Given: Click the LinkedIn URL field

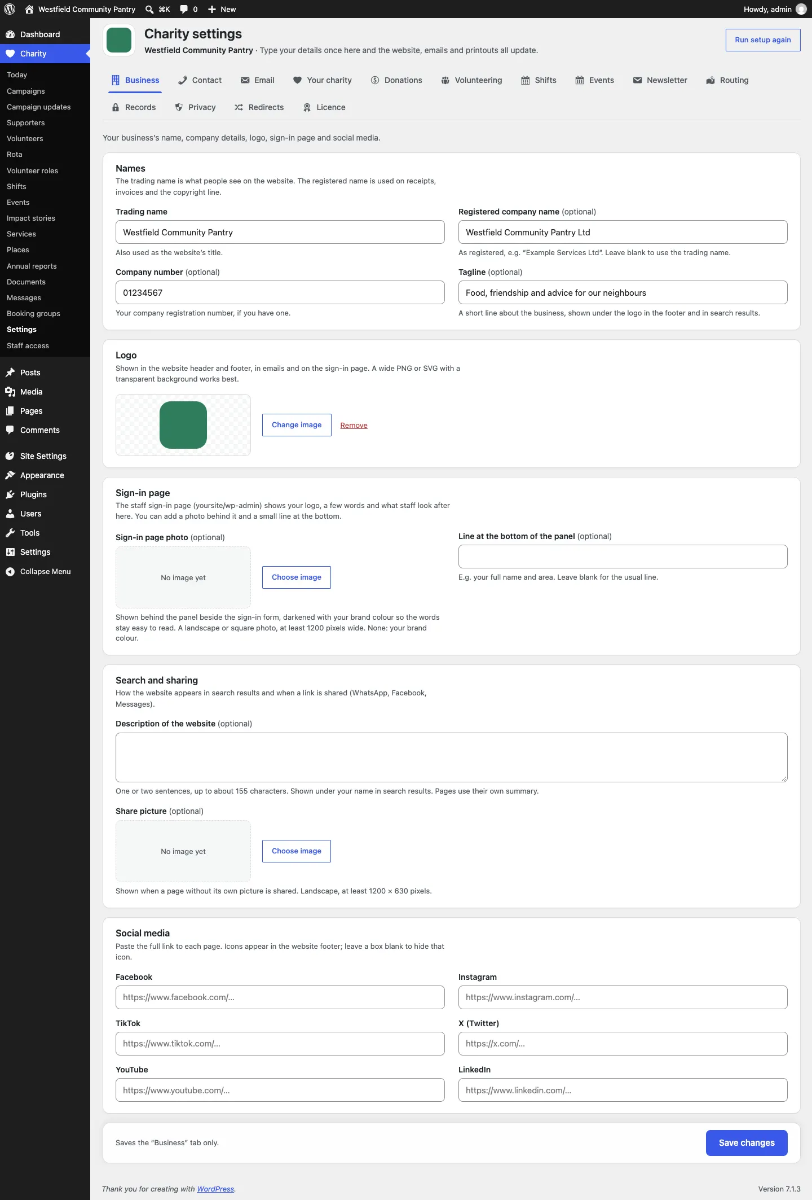Looking at the screenshot, I should pos(623,1090).
